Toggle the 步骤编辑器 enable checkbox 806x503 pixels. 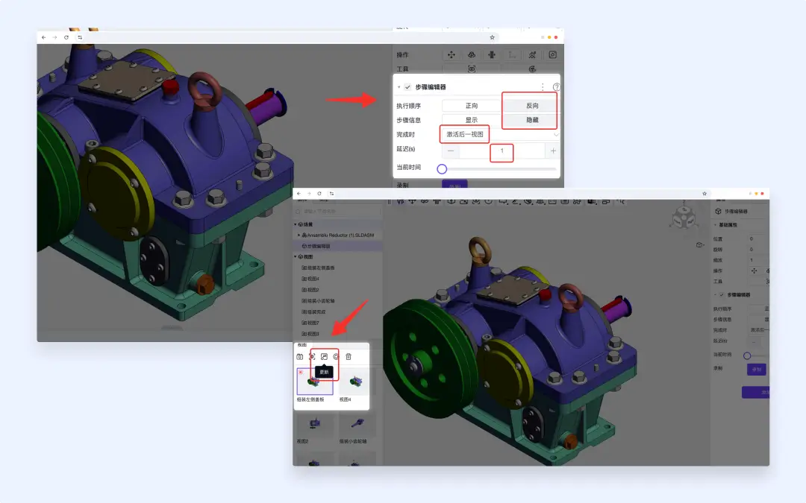(407, 87)
